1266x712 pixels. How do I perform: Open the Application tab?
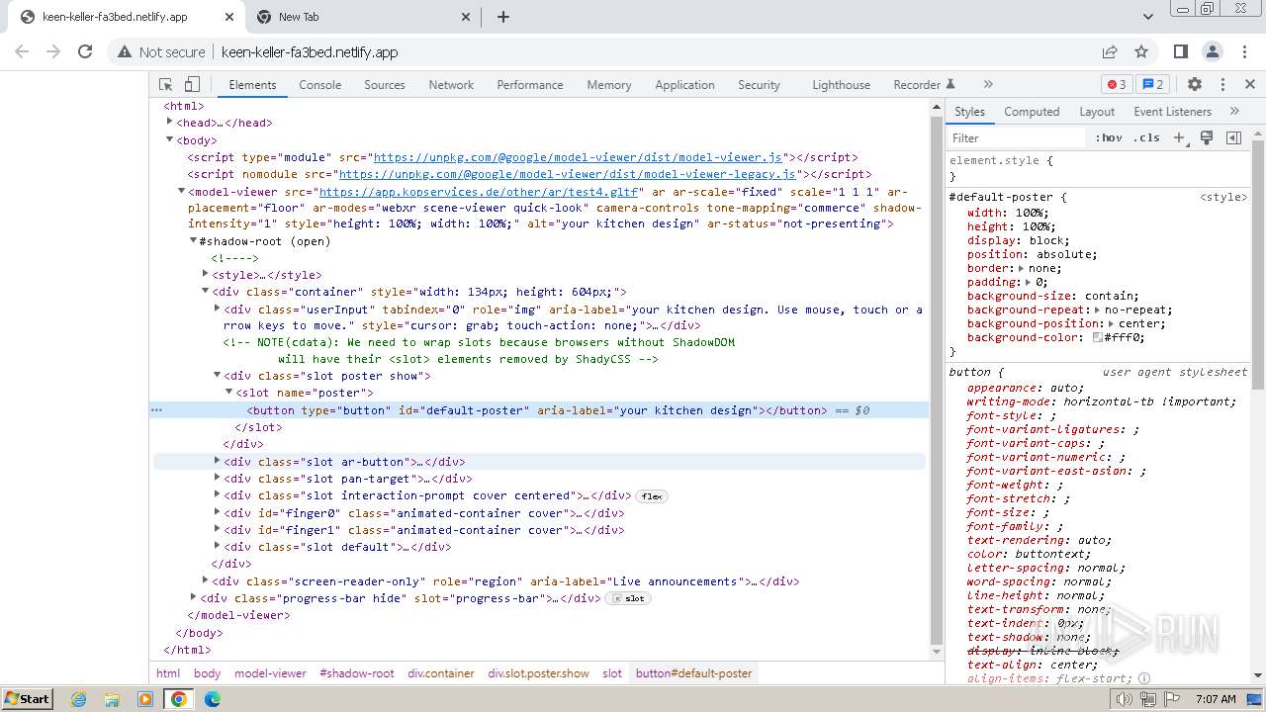684,85
